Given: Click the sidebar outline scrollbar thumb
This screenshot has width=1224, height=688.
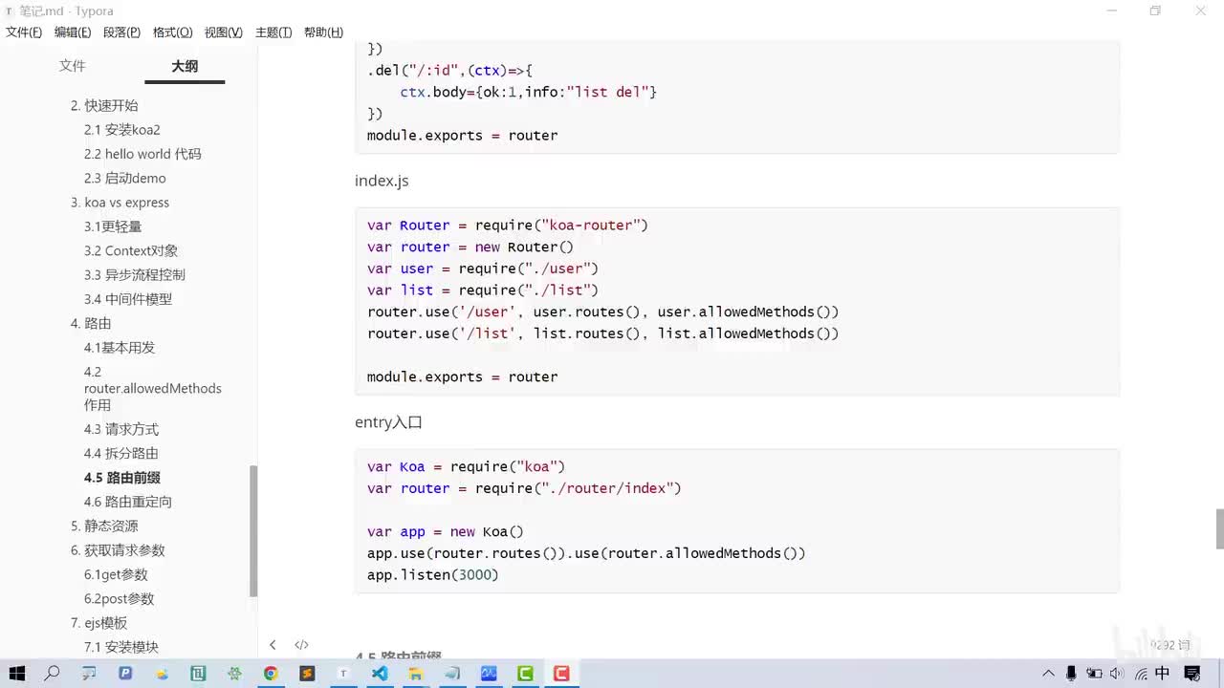Looking at the screenshot, I should (x=253, y=530).
